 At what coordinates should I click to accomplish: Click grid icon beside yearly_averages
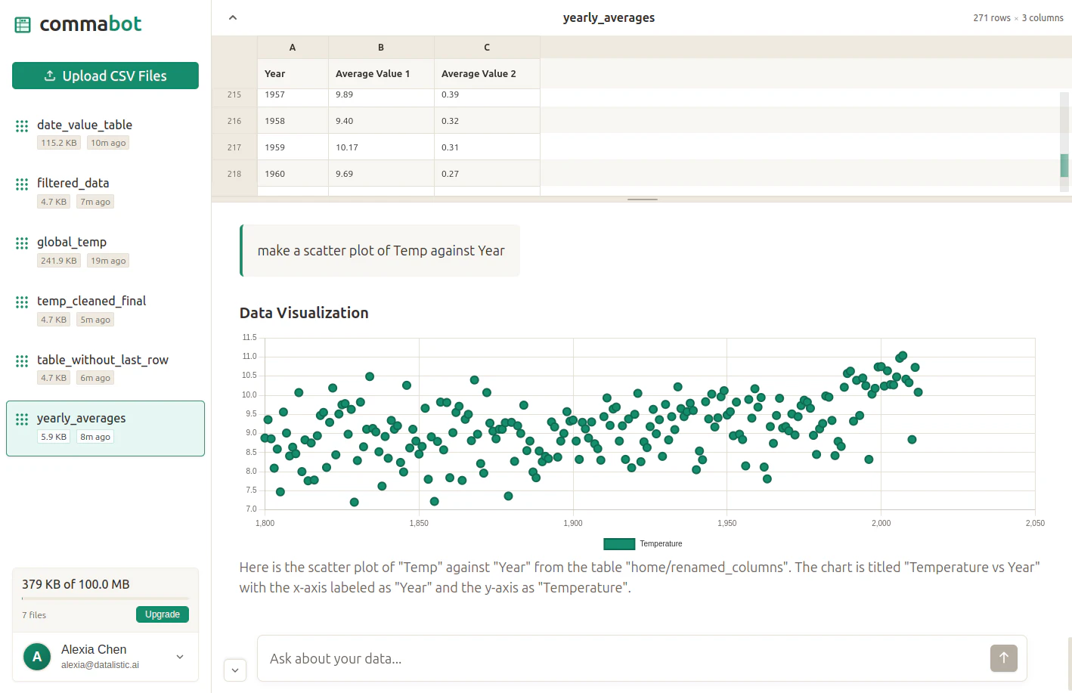click(x=22, y=419)
